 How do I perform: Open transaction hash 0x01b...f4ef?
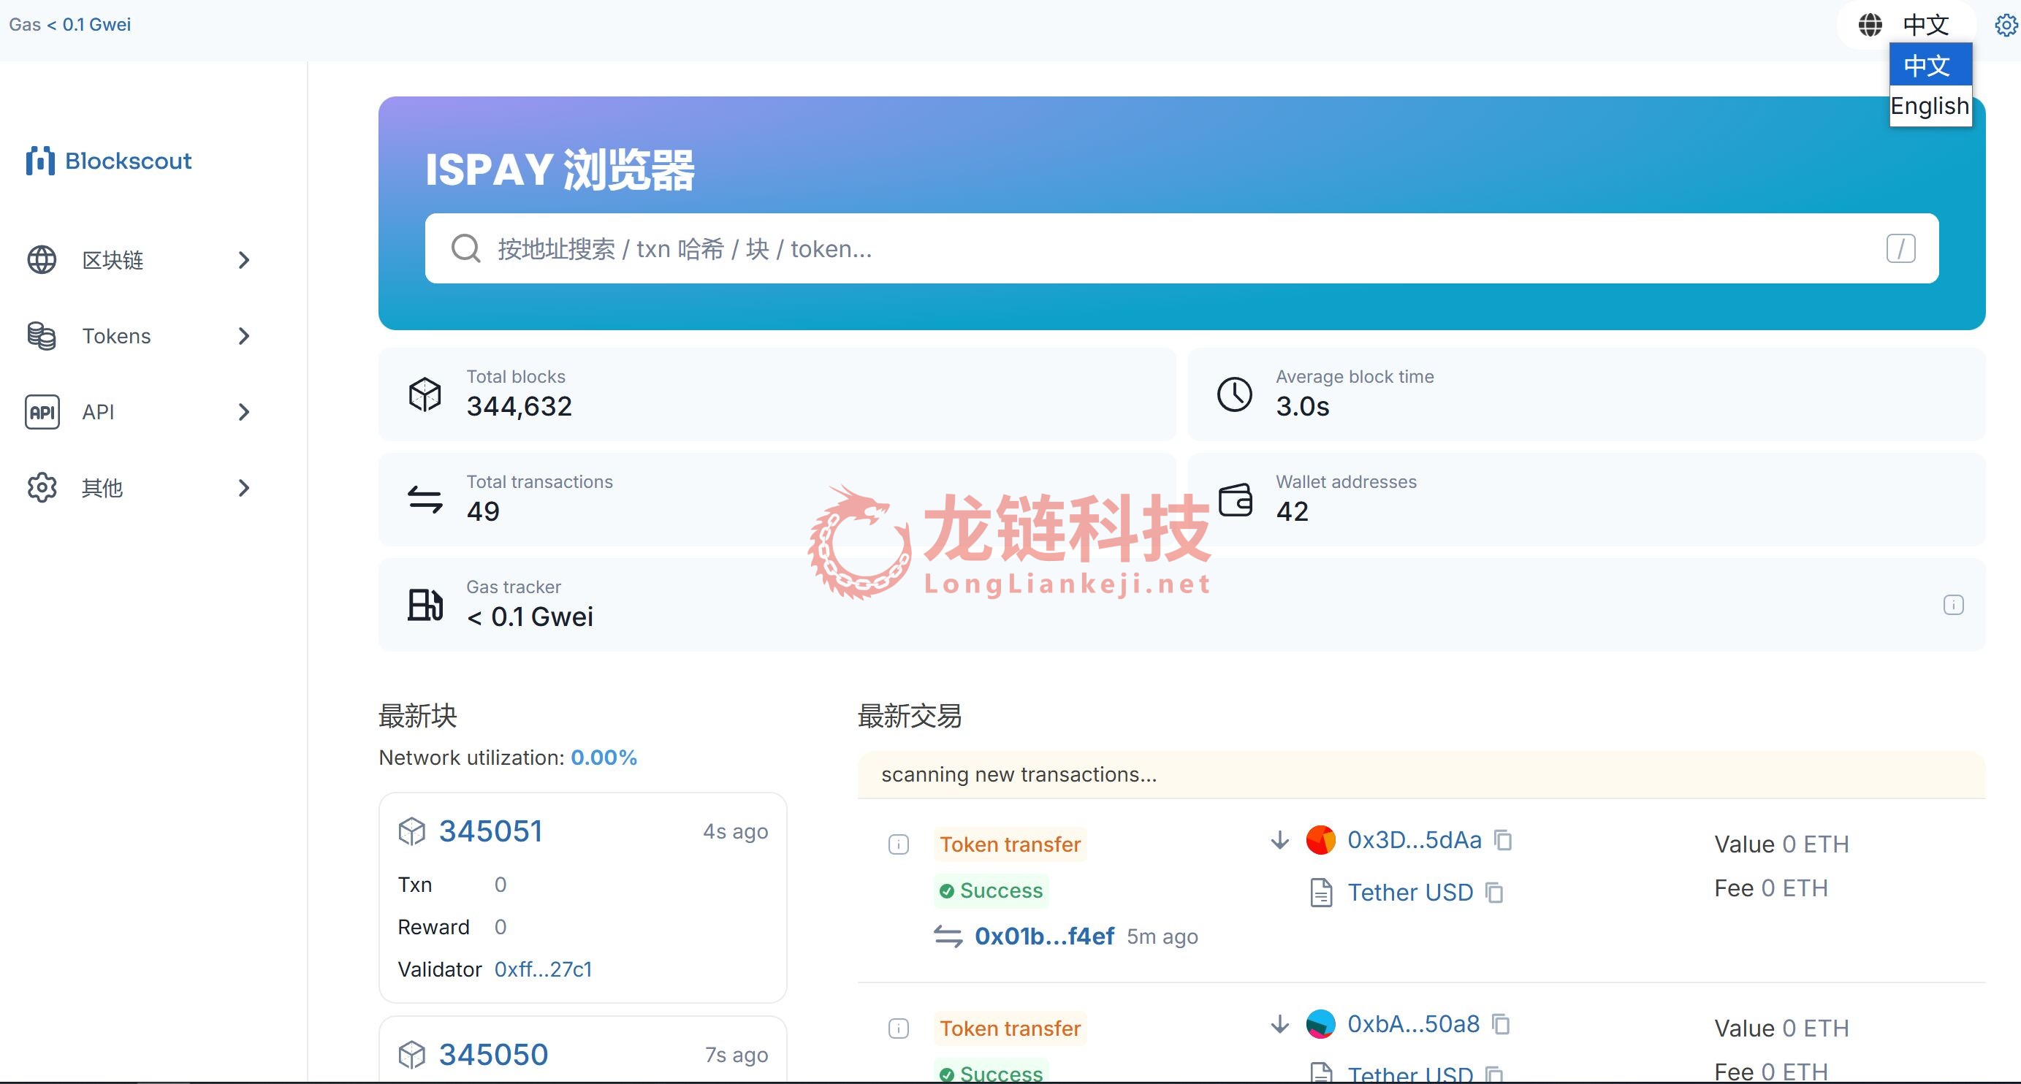1043,936
